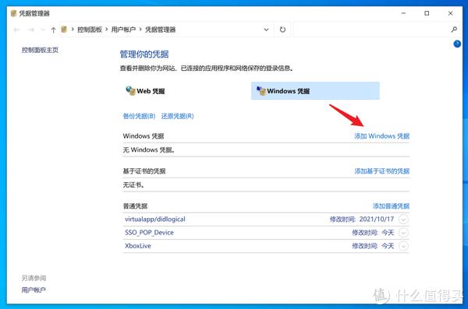Image resolution: width=468 pixels, height=309 pixels.
Task: Click 添加 Windows 凭据 link
Action: pyautogui.click(x=381, y=136)
